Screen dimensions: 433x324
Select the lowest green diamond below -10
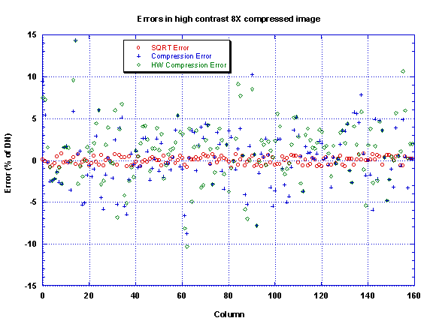tap(187, 247)
